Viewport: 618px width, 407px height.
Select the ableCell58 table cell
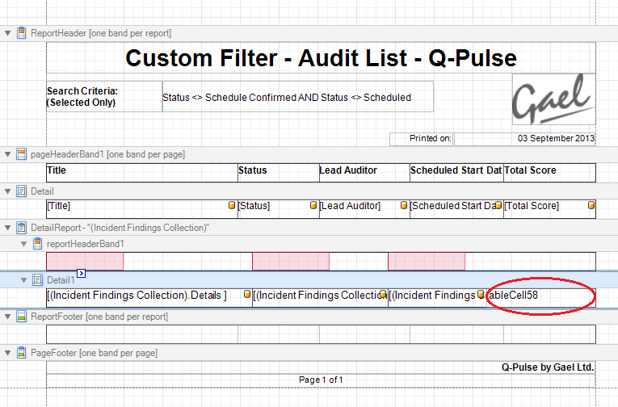pyautogui.click(x=540, y=298)
